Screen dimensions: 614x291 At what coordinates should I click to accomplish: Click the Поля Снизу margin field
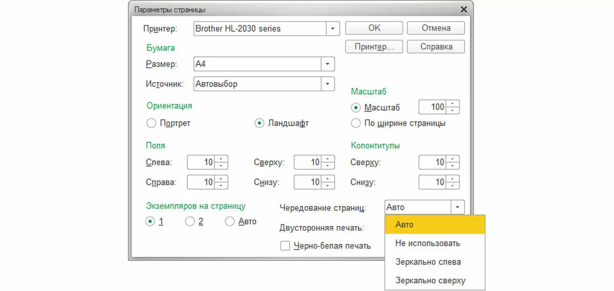point(308,182)
